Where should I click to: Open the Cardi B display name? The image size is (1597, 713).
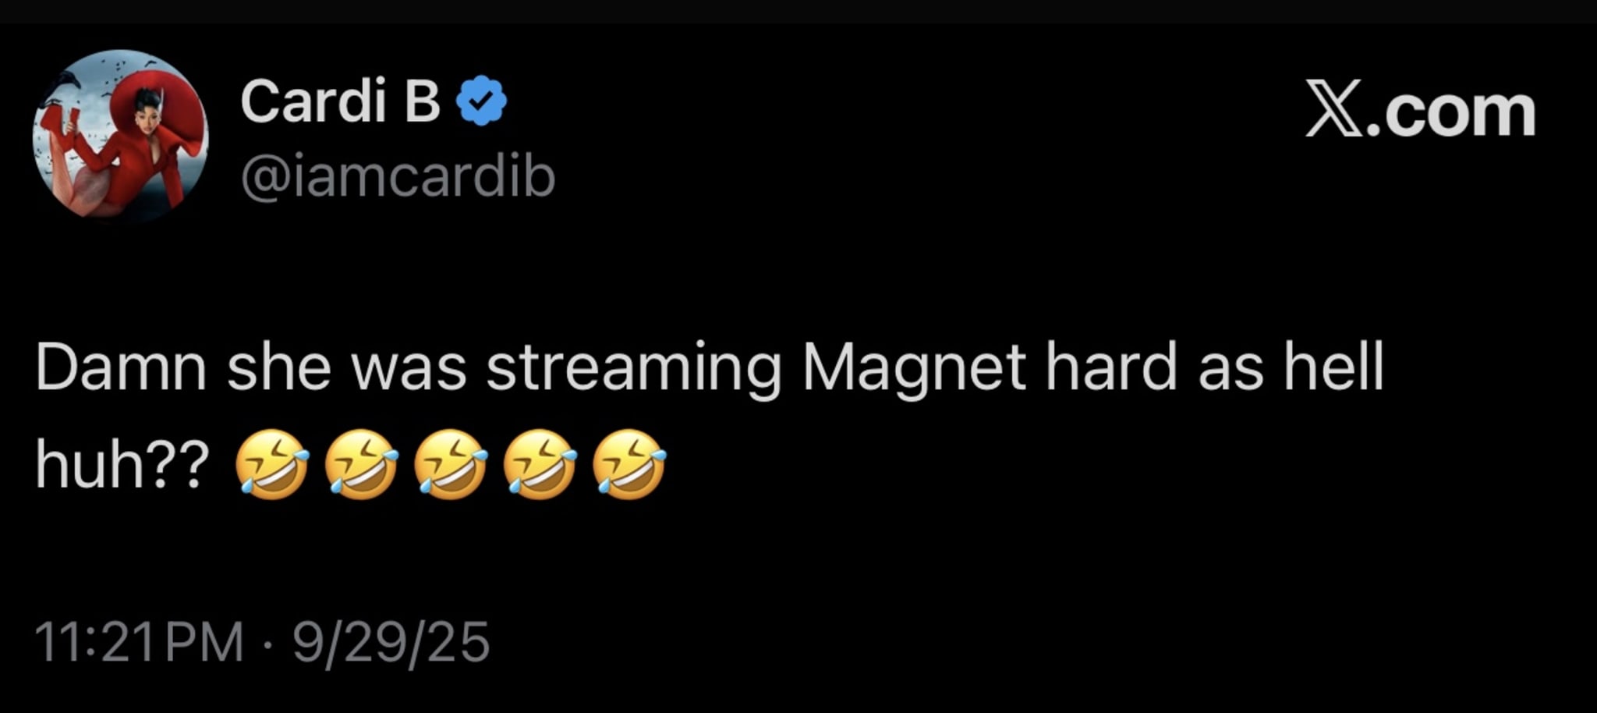(x=341, y=101)
